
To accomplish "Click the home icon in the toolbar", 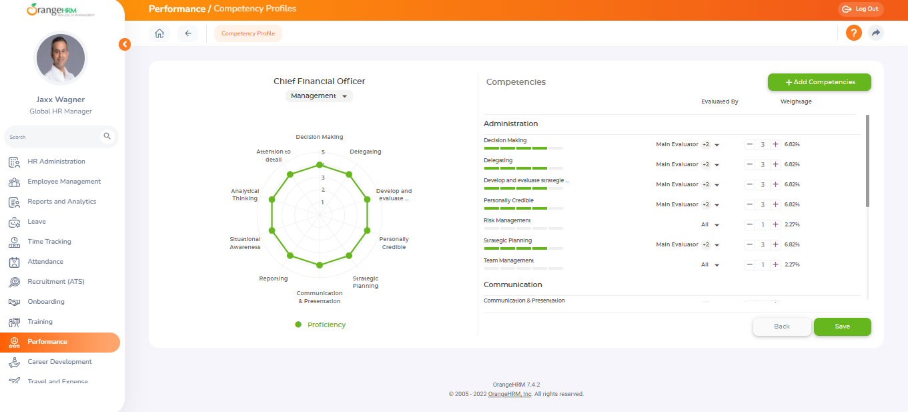I will pos(159,33).
